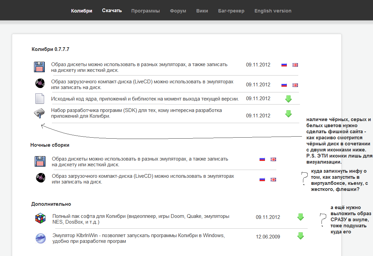Image resolution: width=373 pixels, height=256 pixels.
Task: Click the black CD icon in nightly builds
Action: 40,177
